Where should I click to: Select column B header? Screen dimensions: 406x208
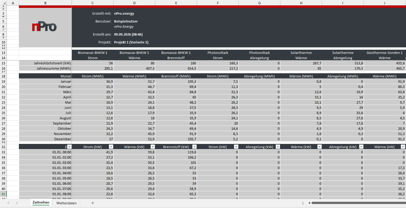(x=45, y=3)
